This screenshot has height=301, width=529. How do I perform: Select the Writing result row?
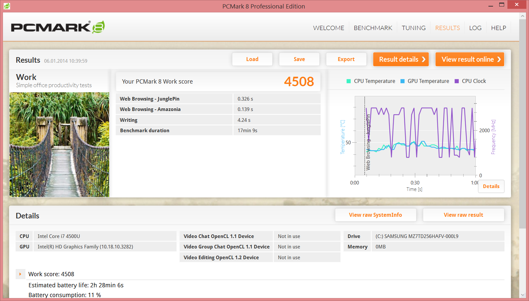click(218, 120)
